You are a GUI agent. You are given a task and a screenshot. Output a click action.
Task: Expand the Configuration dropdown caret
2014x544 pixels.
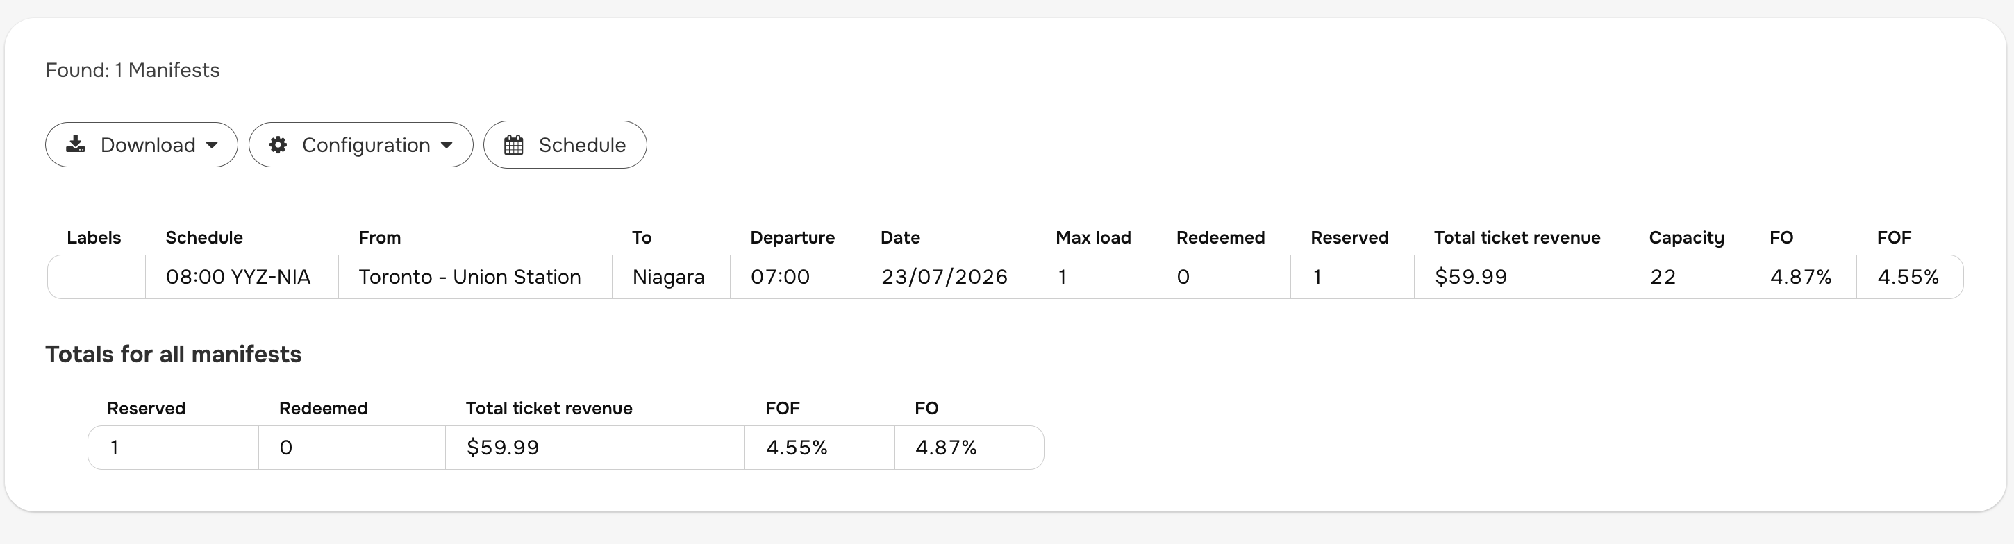tap(447, 146)
